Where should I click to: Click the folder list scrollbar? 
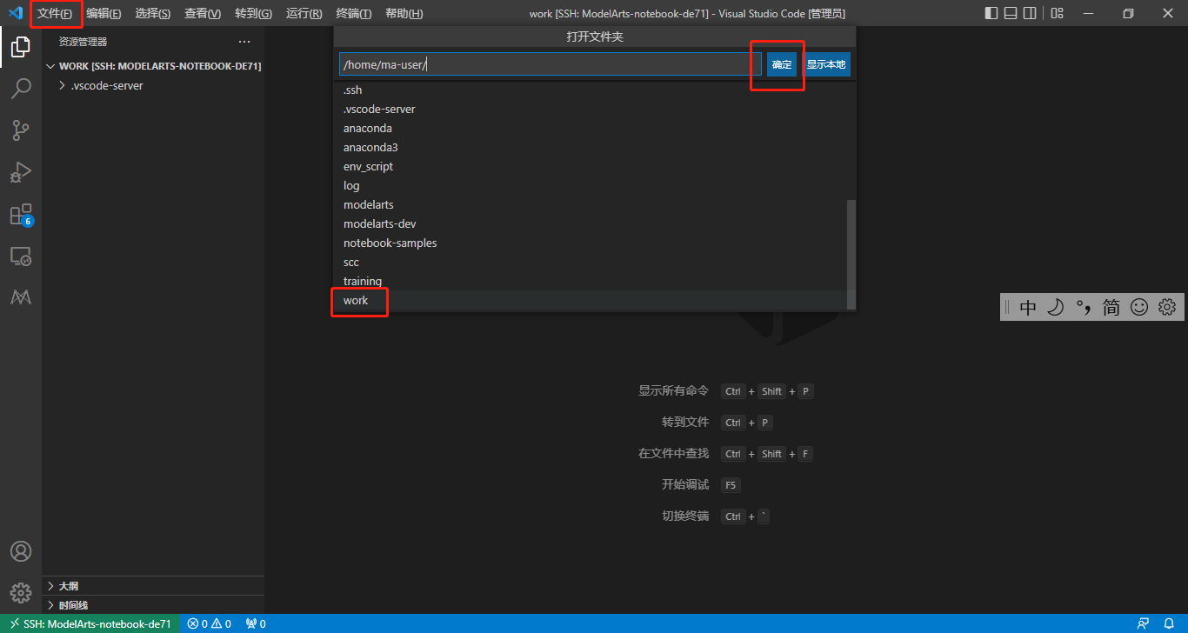pyautogui.click(x=851, y=253)
